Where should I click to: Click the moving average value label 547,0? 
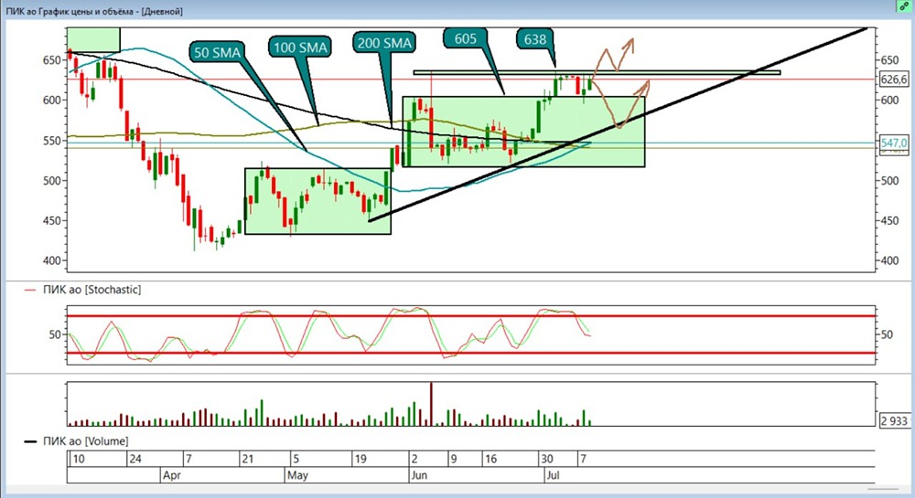click(x=894, y=143)
